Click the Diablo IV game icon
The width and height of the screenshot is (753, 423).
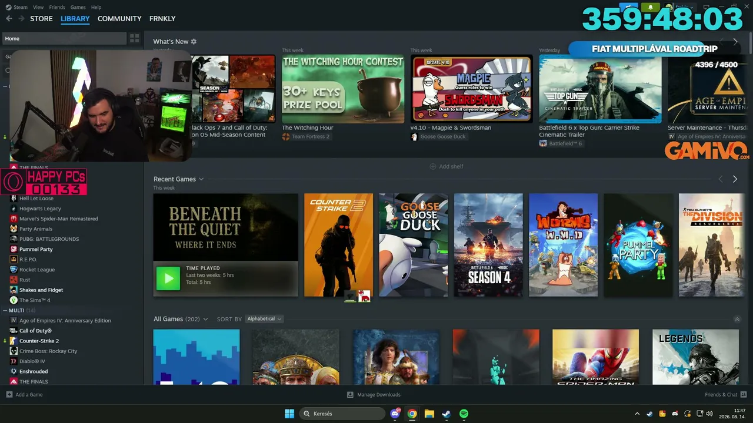pos(14,361)
